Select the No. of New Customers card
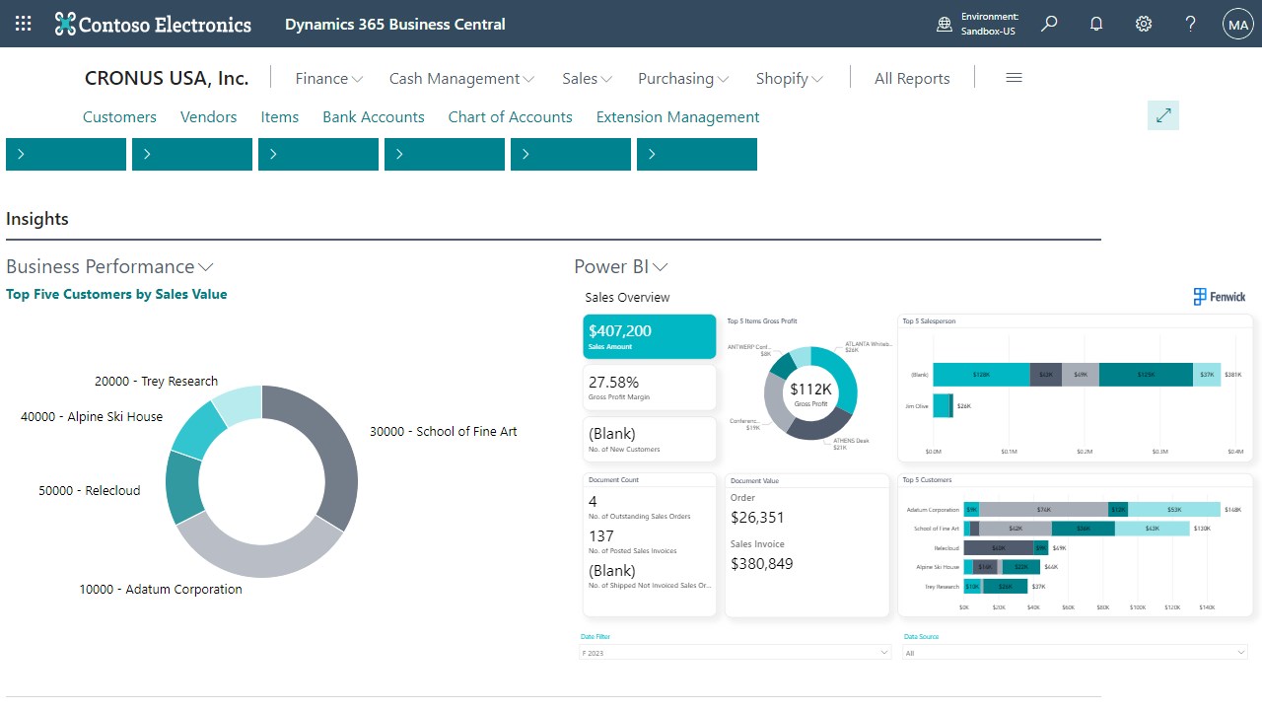1262x710 pixels. [x=650, y=439]
